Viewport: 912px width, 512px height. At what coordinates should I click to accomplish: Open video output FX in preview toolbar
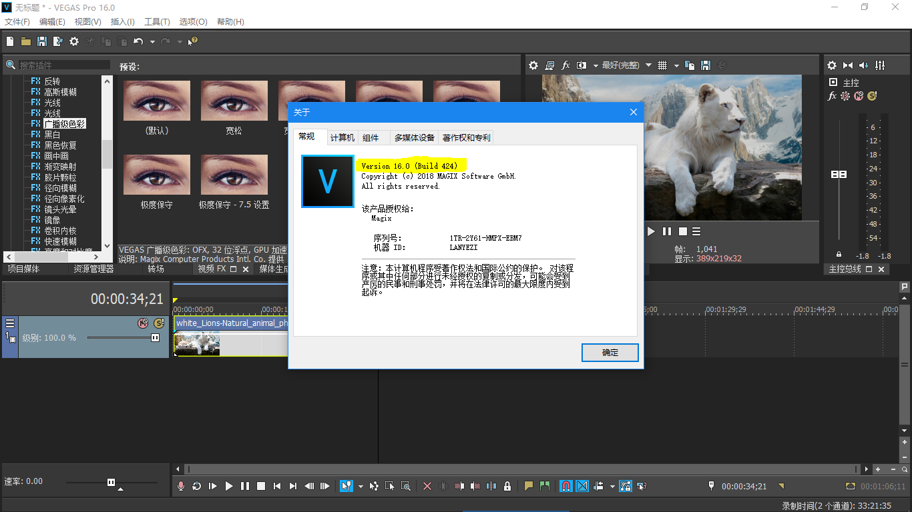565,65
